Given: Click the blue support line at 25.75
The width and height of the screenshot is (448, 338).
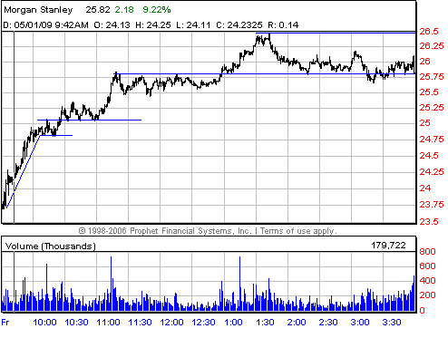Looking at the screenshot, I should (265, 73).
